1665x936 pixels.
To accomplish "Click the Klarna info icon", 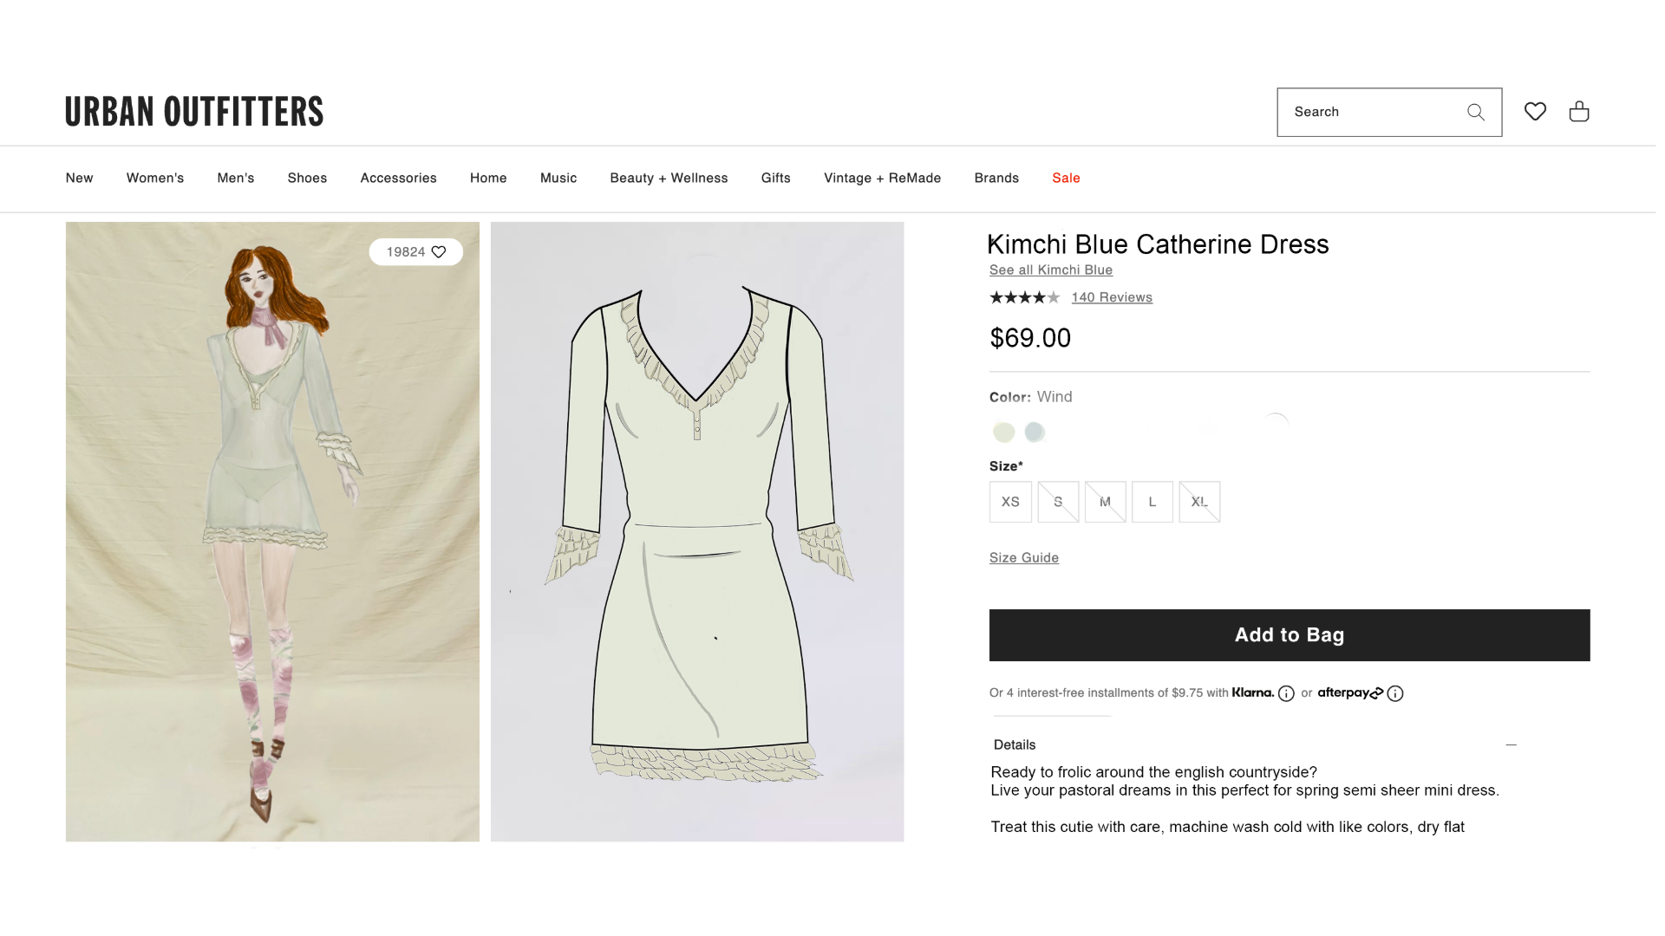I will (1286, 693).
